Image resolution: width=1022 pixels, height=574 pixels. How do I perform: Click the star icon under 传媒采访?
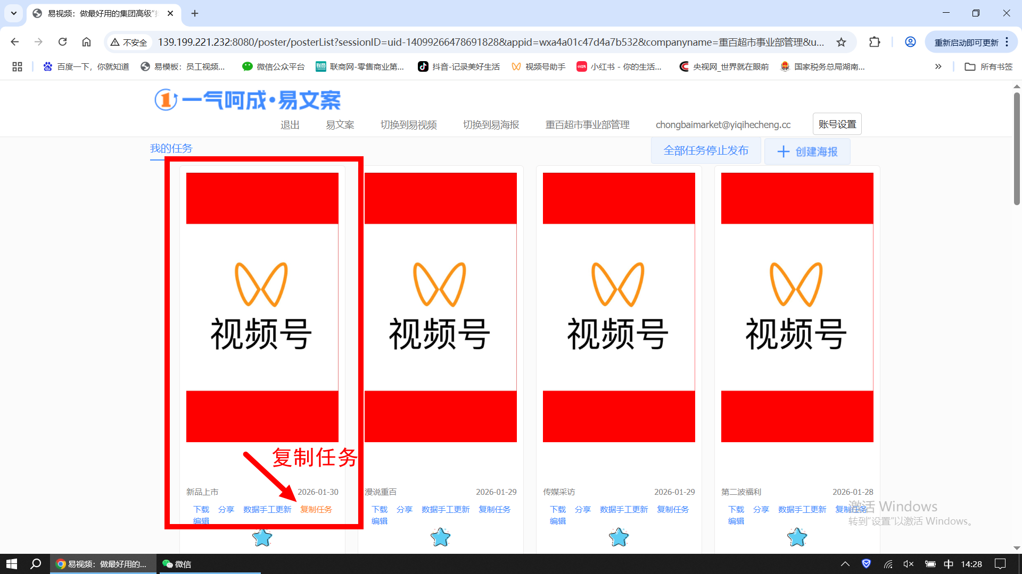[x=619, y=538]
